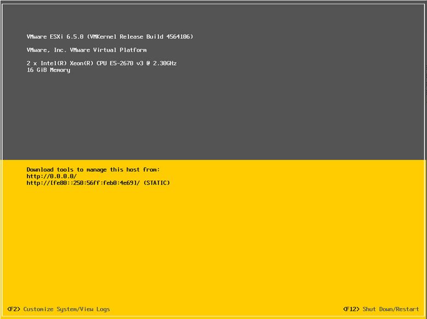Select Shut Down/Restart option
The image size is (427, 319).
point(390,309)
